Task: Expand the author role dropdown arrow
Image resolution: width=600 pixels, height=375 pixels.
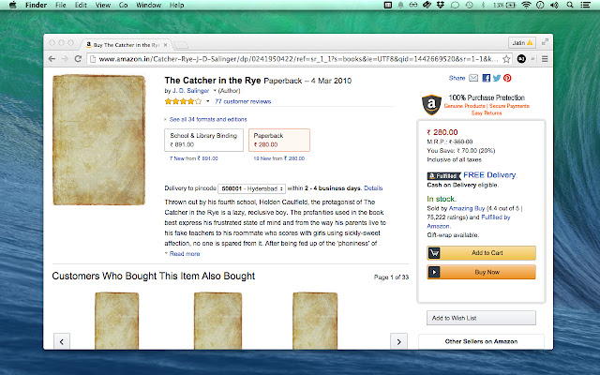Action: click(x=215, y=91)
